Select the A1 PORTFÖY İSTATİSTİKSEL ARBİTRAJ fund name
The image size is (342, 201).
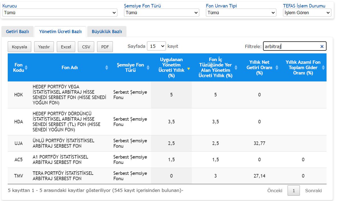click(x=60, y=160)
